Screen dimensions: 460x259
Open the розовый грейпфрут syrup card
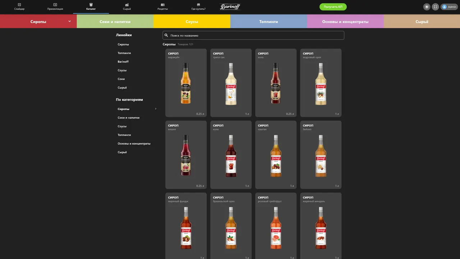tap(276, 226)
